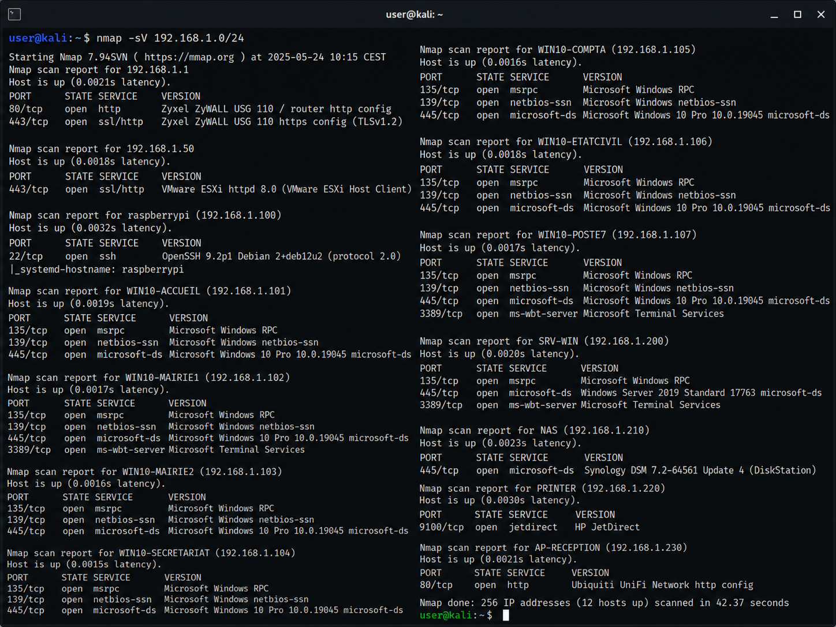Select 'Ubiquiti UniFi Network http config' text
The width and height of the screenshot is (836, 627).
662,585
